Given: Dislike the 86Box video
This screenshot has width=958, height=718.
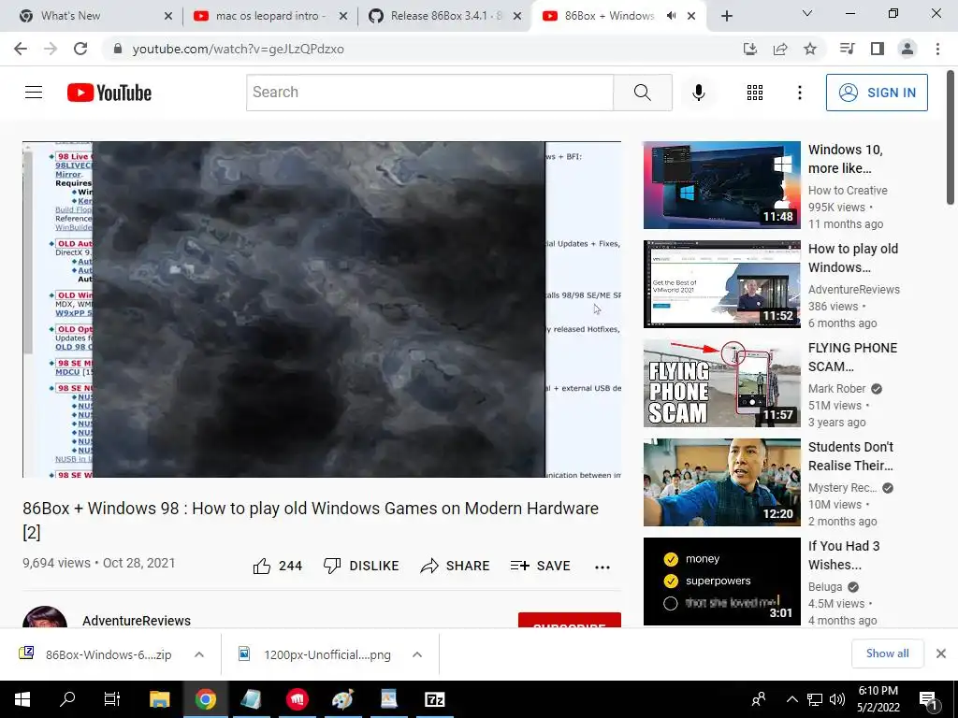Looking at the screenshot, I should pyautogui.click(x=360, y=566).
